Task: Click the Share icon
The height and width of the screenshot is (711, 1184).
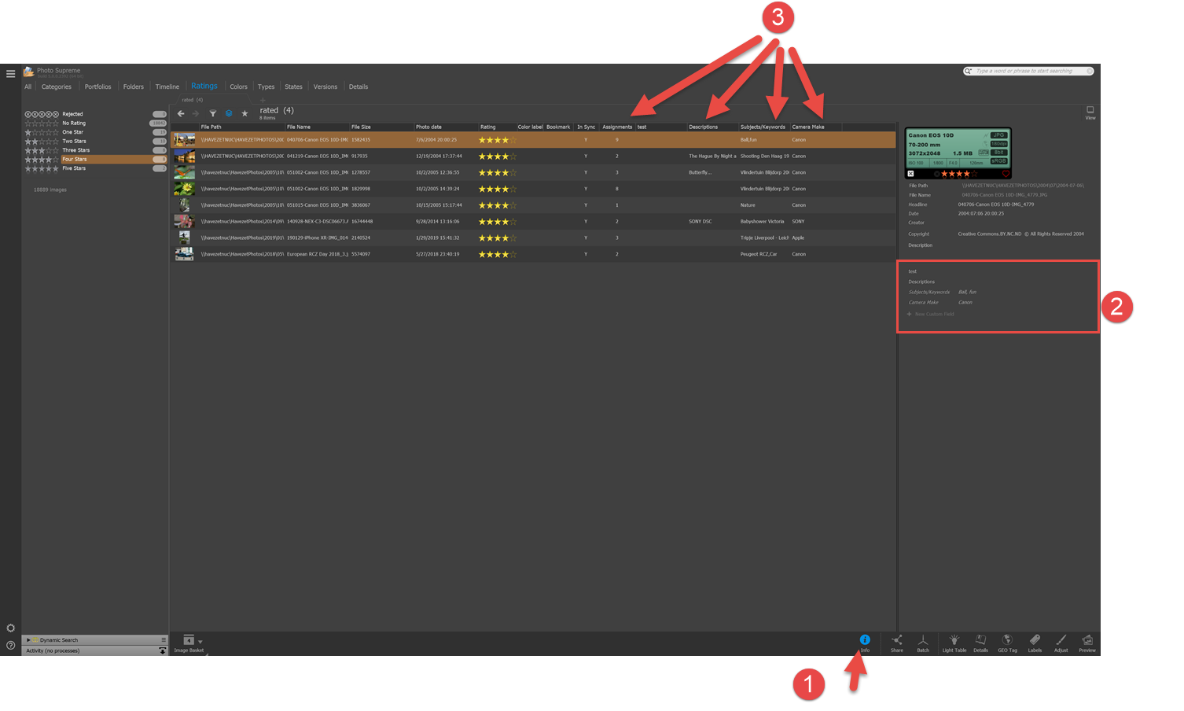Action: click(x=897, y=640)
